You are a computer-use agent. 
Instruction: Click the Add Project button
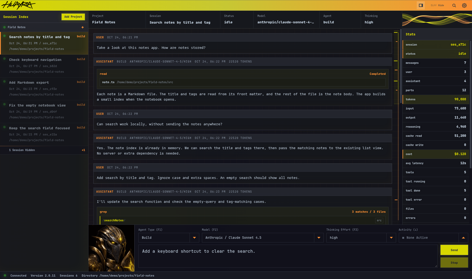point(73,17)
